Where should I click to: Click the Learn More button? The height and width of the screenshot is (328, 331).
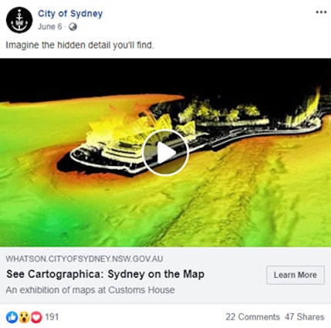click(296, 275)
